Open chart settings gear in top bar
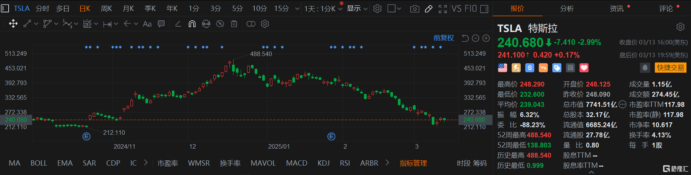 [378, 8]
